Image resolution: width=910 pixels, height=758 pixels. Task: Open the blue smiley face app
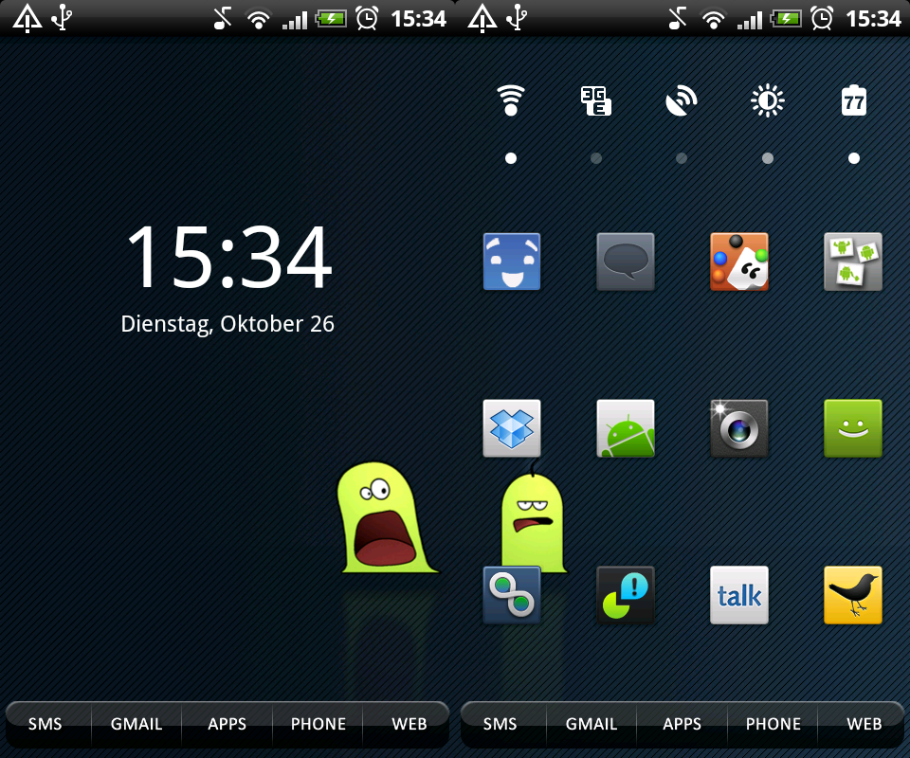(x=512, y=262)
